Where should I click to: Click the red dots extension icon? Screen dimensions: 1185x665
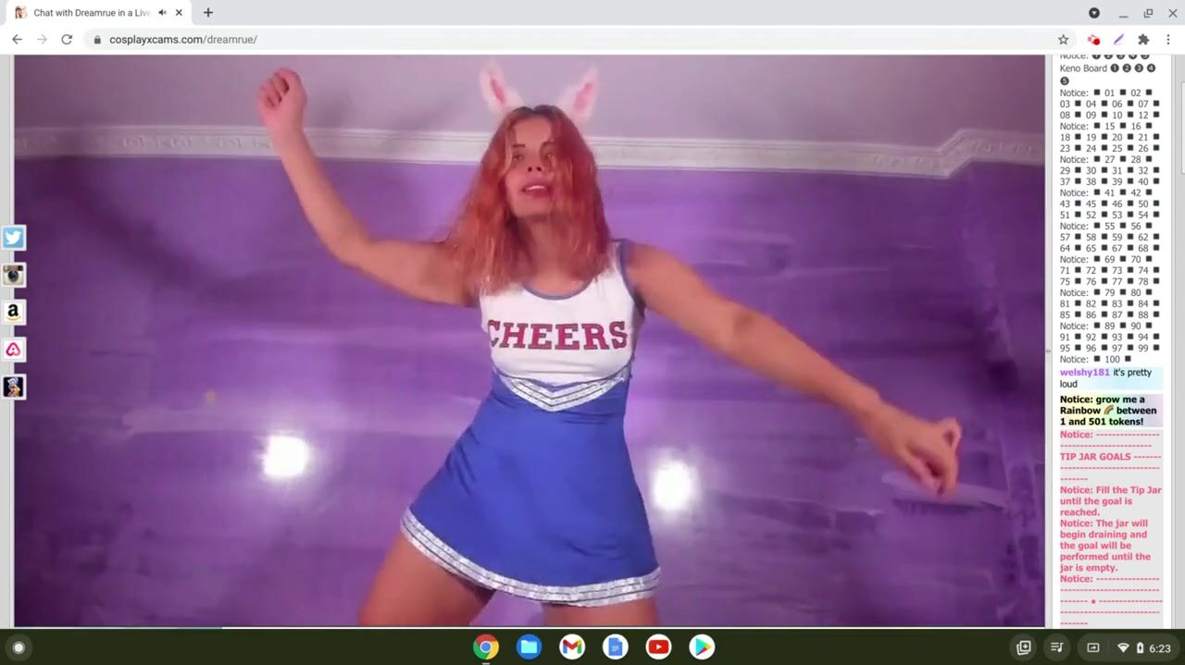[x=1093, y=40]
